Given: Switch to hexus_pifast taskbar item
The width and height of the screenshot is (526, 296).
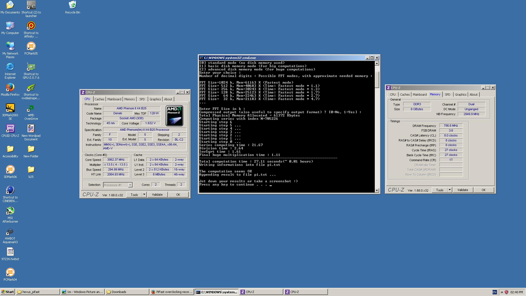Looking at the screenshot, I should (x=38, y=292).
